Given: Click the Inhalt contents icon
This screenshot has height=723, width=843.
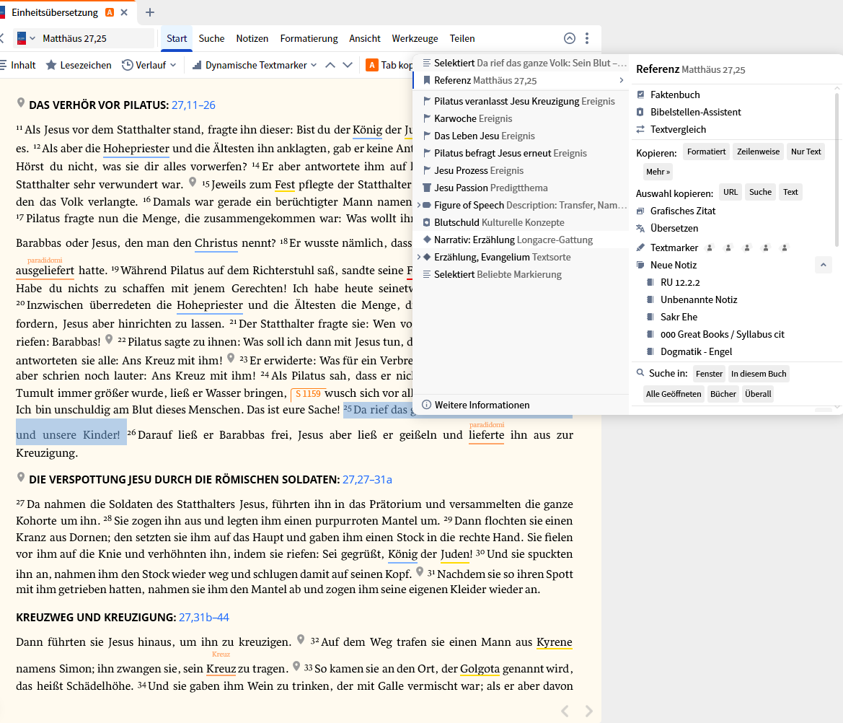Looking at the screenshot, I should pos(3,65).
